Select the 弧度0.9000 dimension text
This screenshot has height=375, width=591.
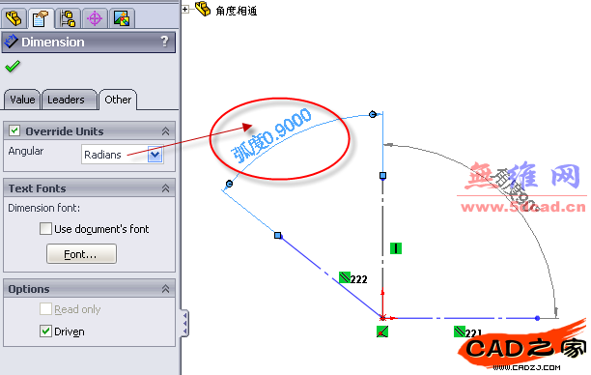[271, 135]
